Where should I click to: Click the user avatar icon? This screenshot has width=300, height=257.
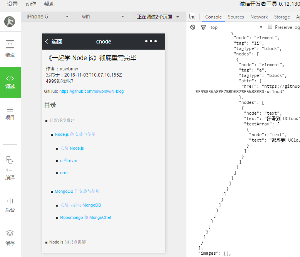pos(10,22)
